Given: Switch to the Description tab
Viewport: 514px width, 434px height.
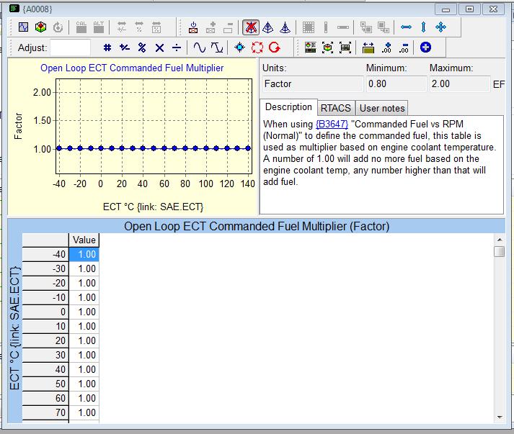Looking at the screenshot, I should pos(288,107).
